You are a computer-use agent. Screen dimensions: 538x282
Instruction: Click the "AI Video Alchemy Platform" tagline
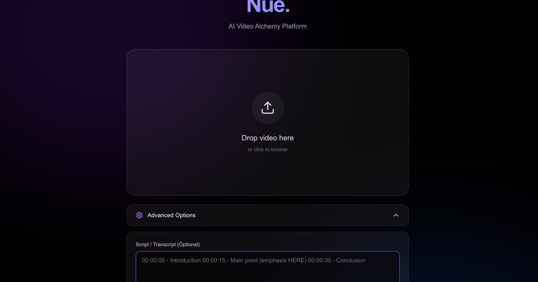tap(268, 26)
